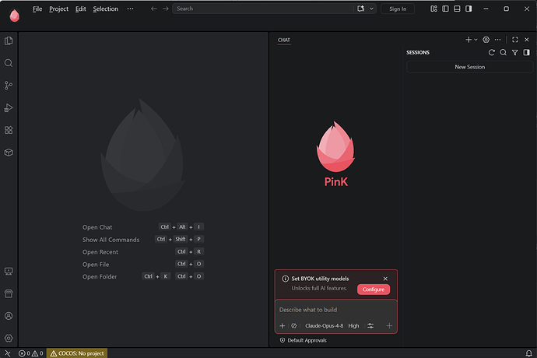Open the Selection menu

pyautogui.click(x=106, y=9)
